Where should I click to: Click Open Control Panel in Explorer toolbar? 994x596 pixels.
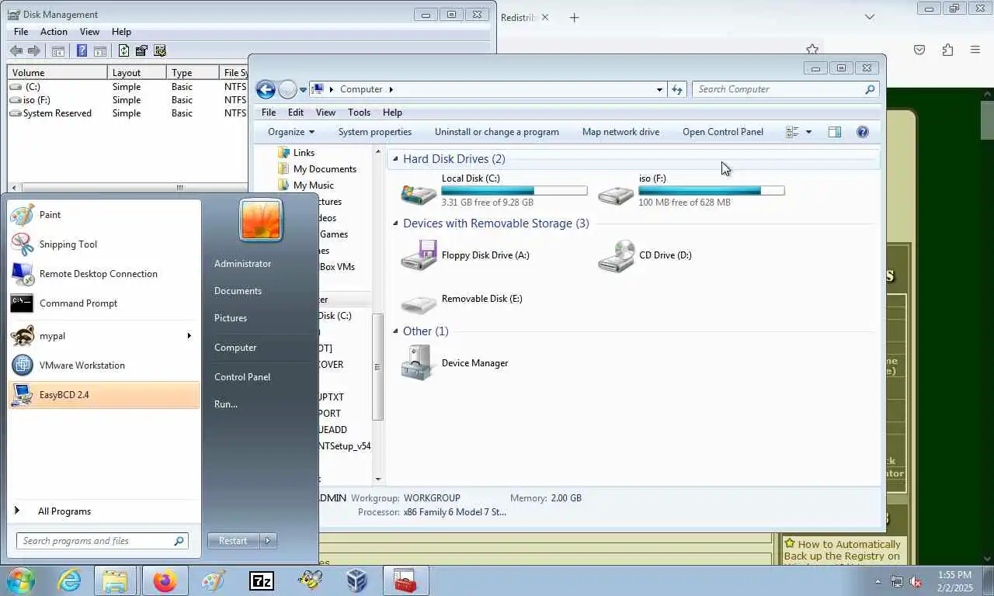point(723,132)
